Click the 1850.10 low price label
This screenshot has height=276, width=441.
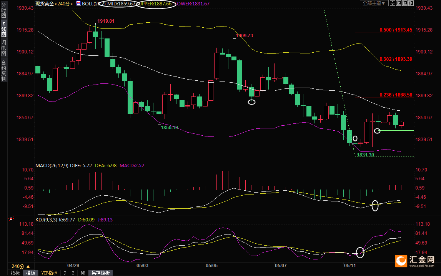pos(169,128)
